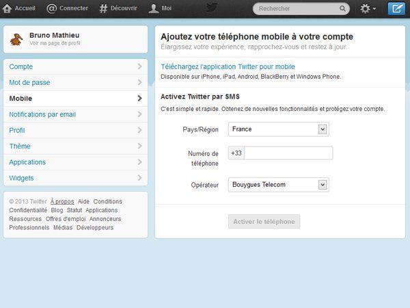
Task: Open the Annonceurs footer link
Action: point(105,219)
